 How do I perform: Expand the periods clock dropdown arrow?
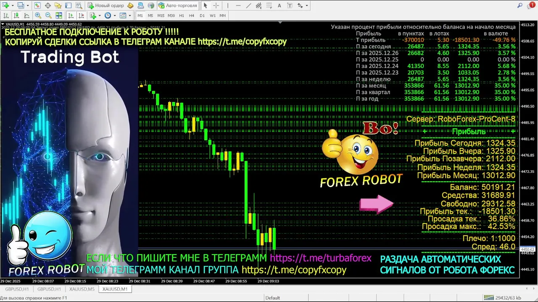pyautogui.click(x=115, y=16)
